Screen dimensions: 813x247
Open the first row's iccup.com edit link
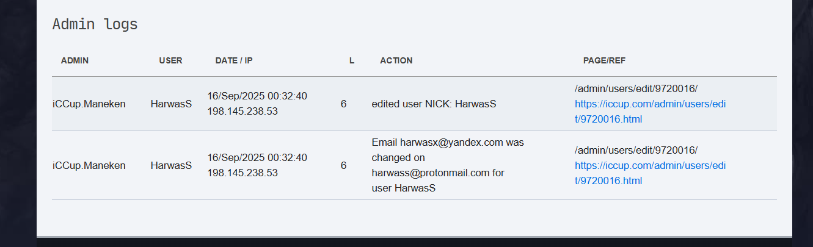pos(649,104)
